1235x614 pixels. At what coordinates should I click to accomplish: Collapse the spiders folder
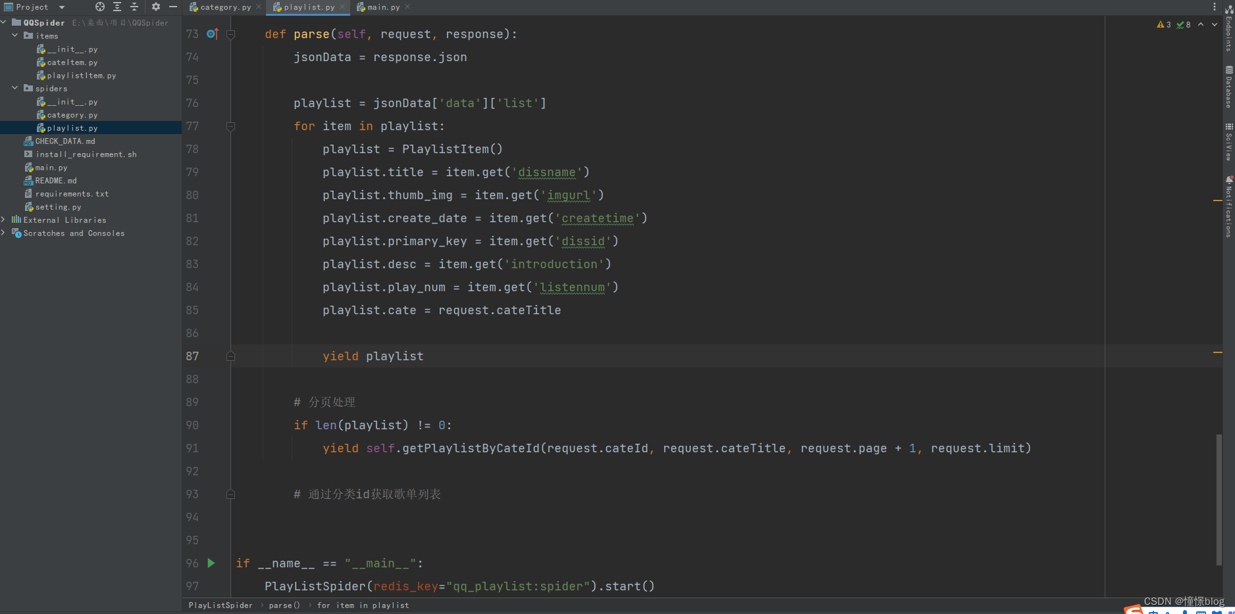coord(15,88)
